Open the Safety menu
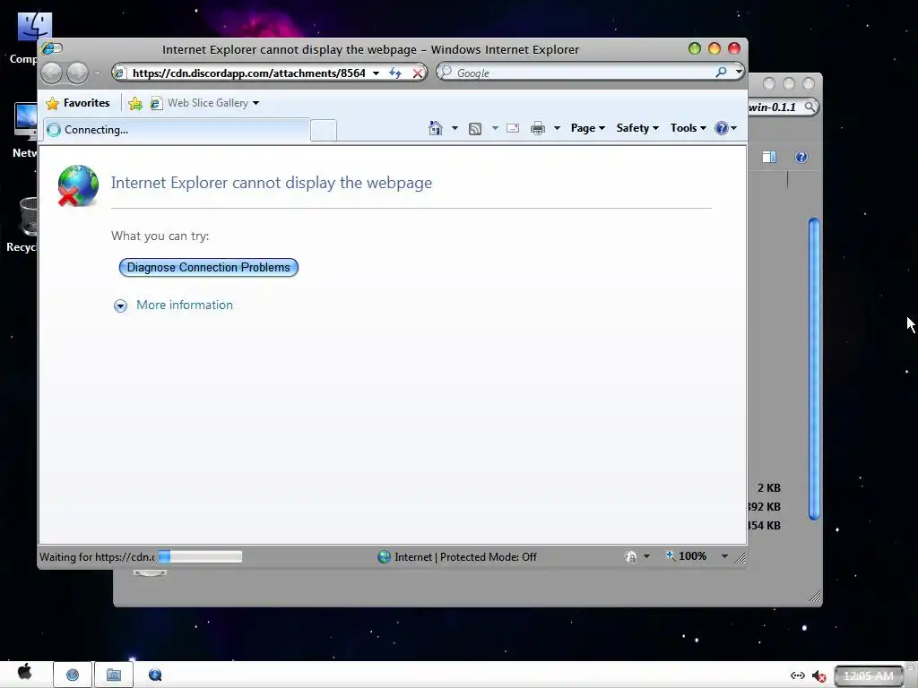 pos(637,128)
